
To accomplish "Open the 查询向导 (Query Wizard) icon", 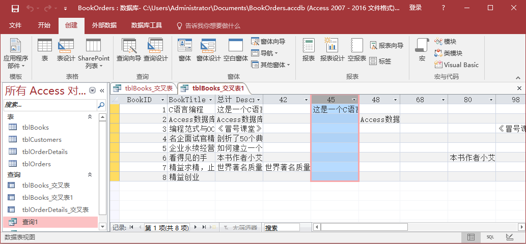I will (x=129, y=50).
